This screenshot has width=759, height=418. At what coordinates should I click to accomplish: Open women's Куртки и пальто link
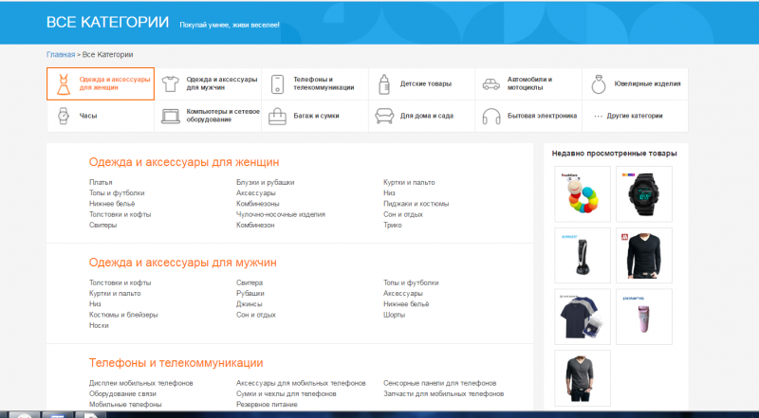409,182
